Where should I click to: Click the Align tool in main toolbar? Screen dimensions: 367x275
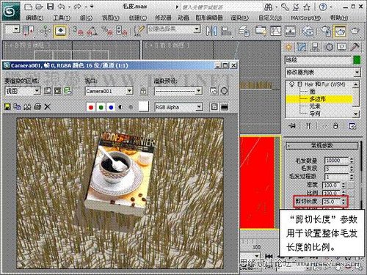[226, 31]
